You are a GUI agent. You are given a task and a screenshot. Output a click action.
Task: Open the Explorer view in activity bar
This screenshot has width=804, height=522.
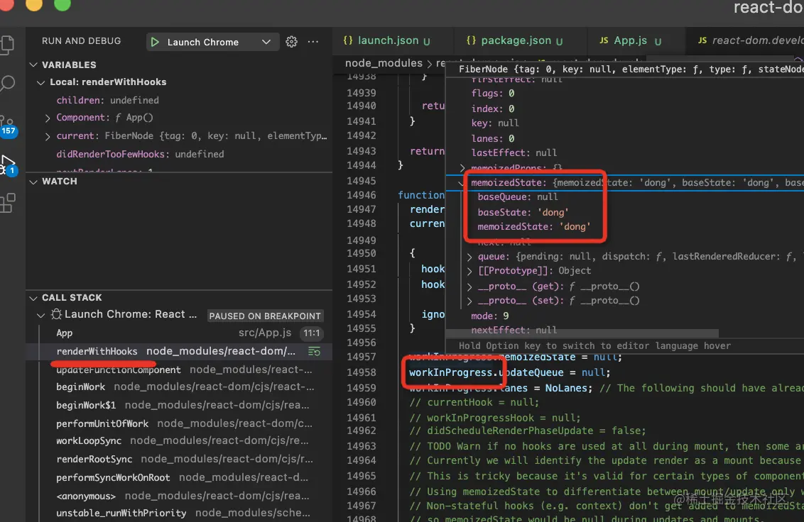[x=8, y=45]
